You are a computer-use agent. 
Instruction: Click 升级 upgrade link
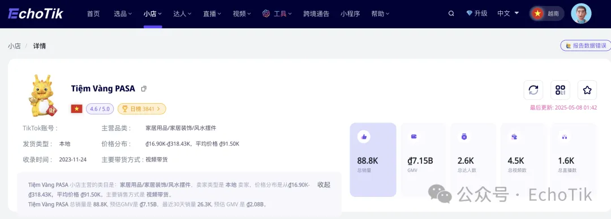[x=481, y=13]
